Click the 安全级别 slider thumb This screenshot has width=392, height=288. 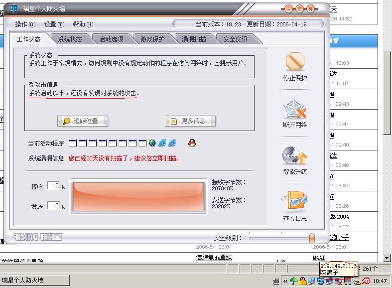point(312,237)
